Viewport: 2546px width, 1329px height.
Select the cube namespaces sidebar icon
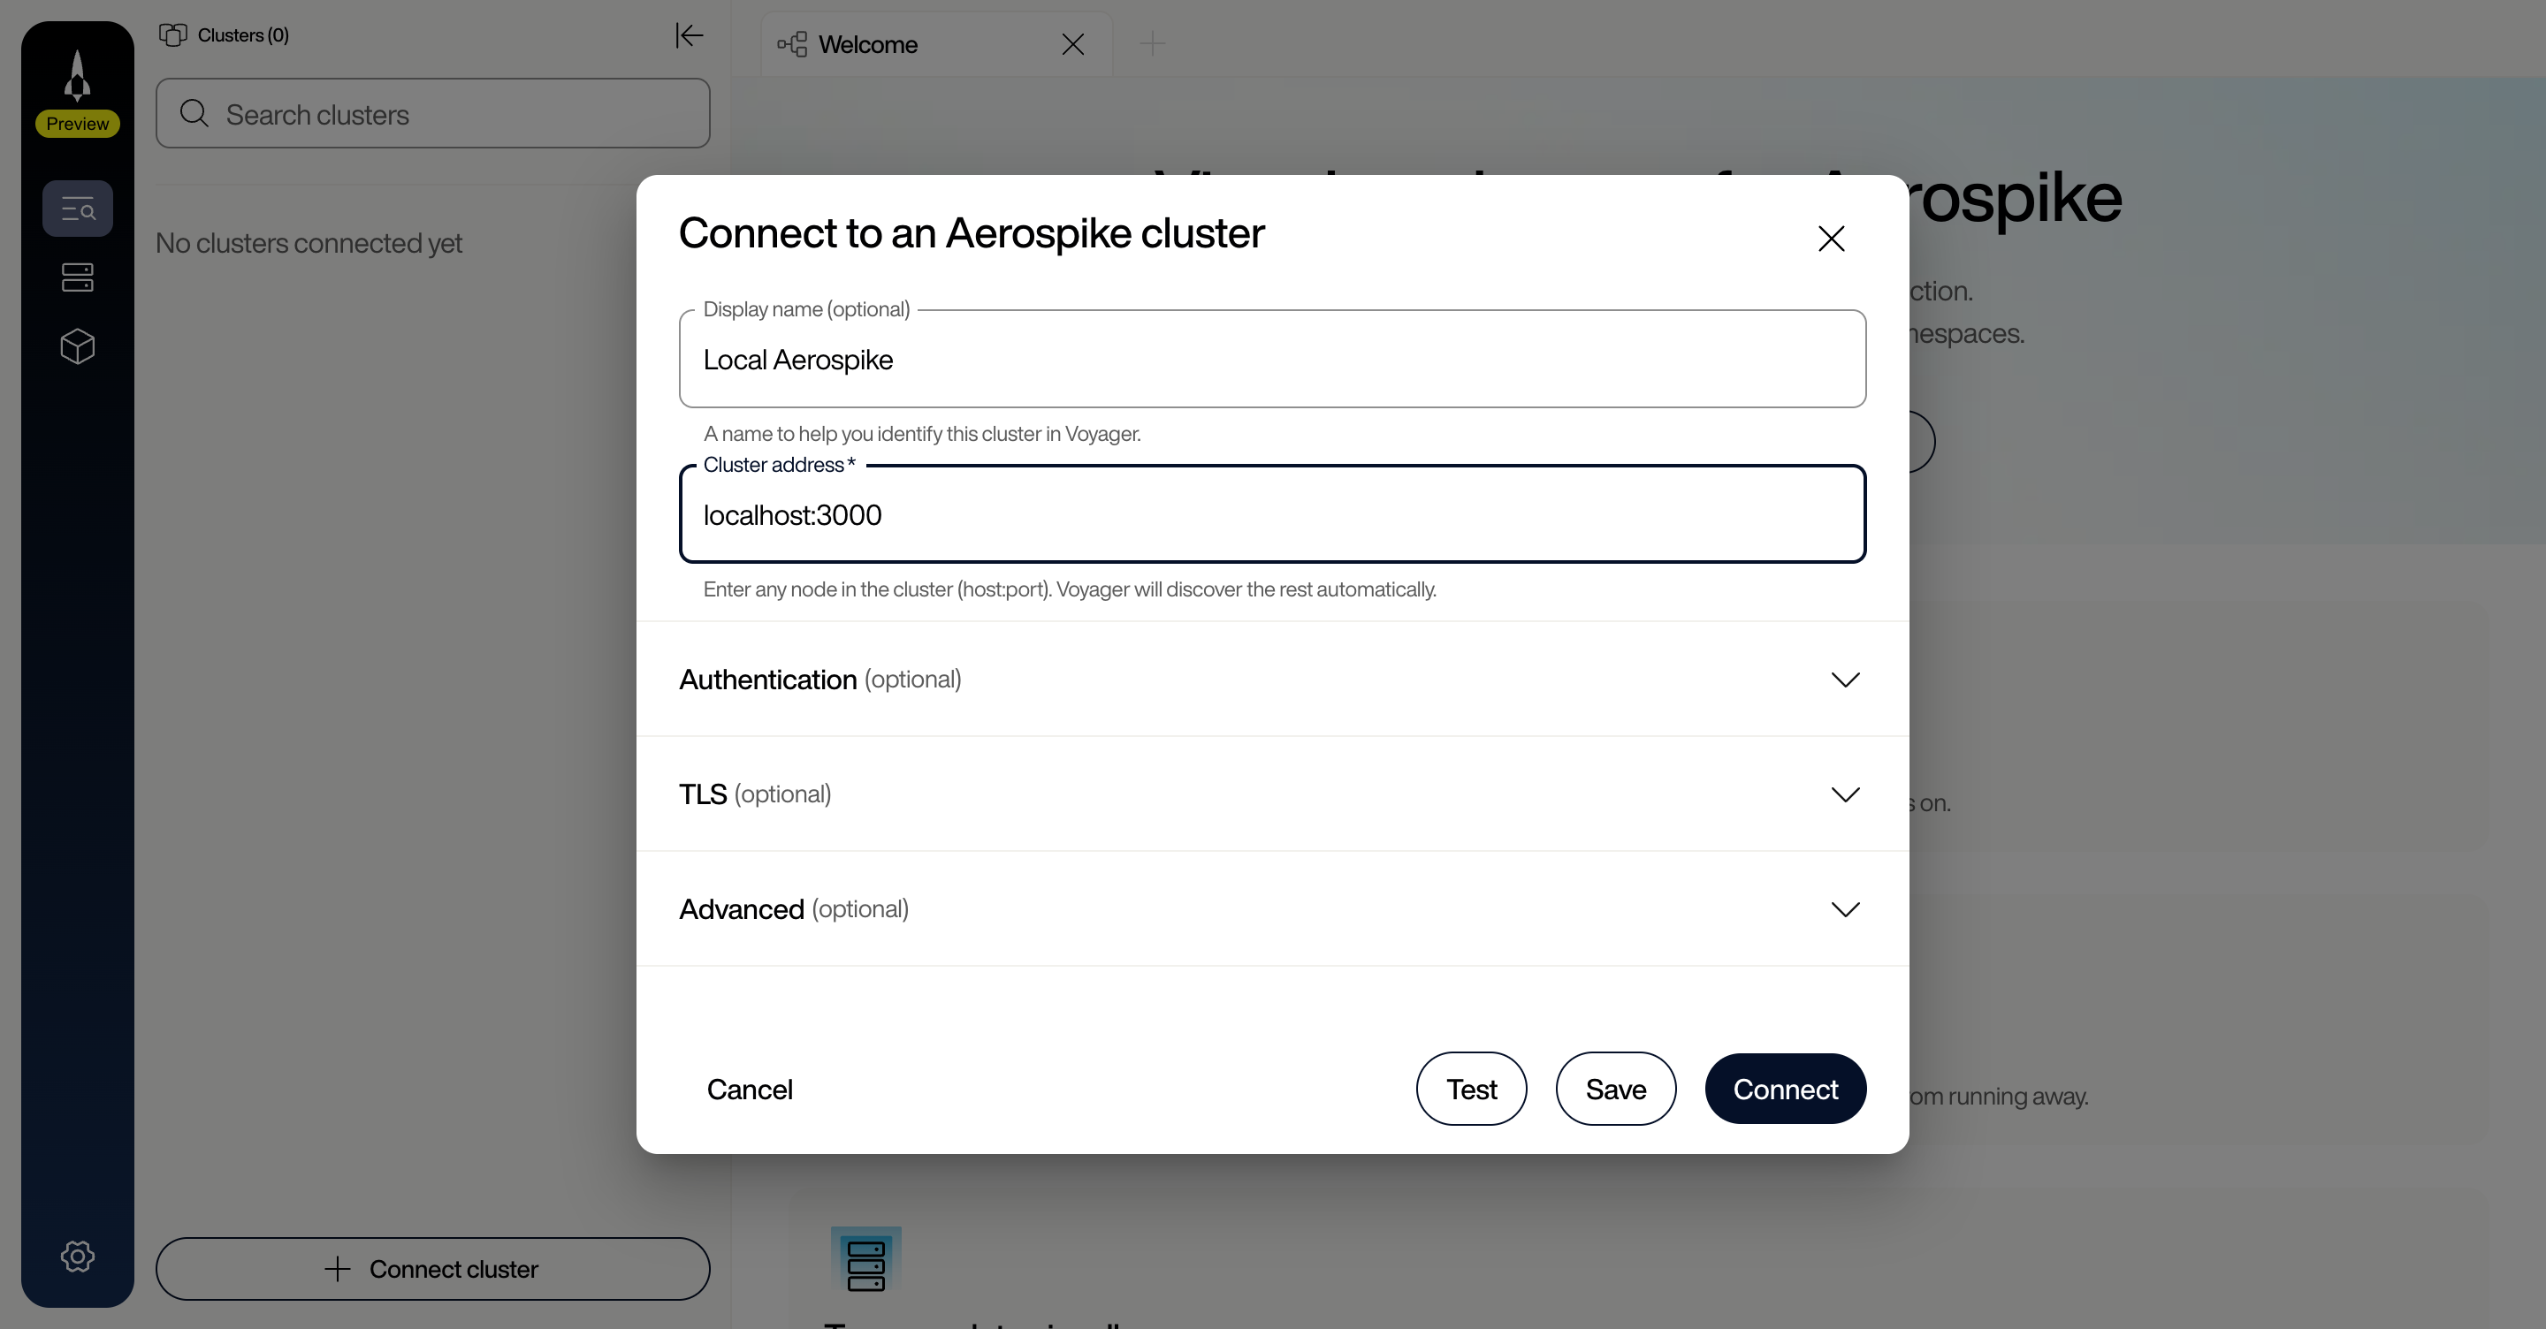pyautogui.click(x=77, y=346)
